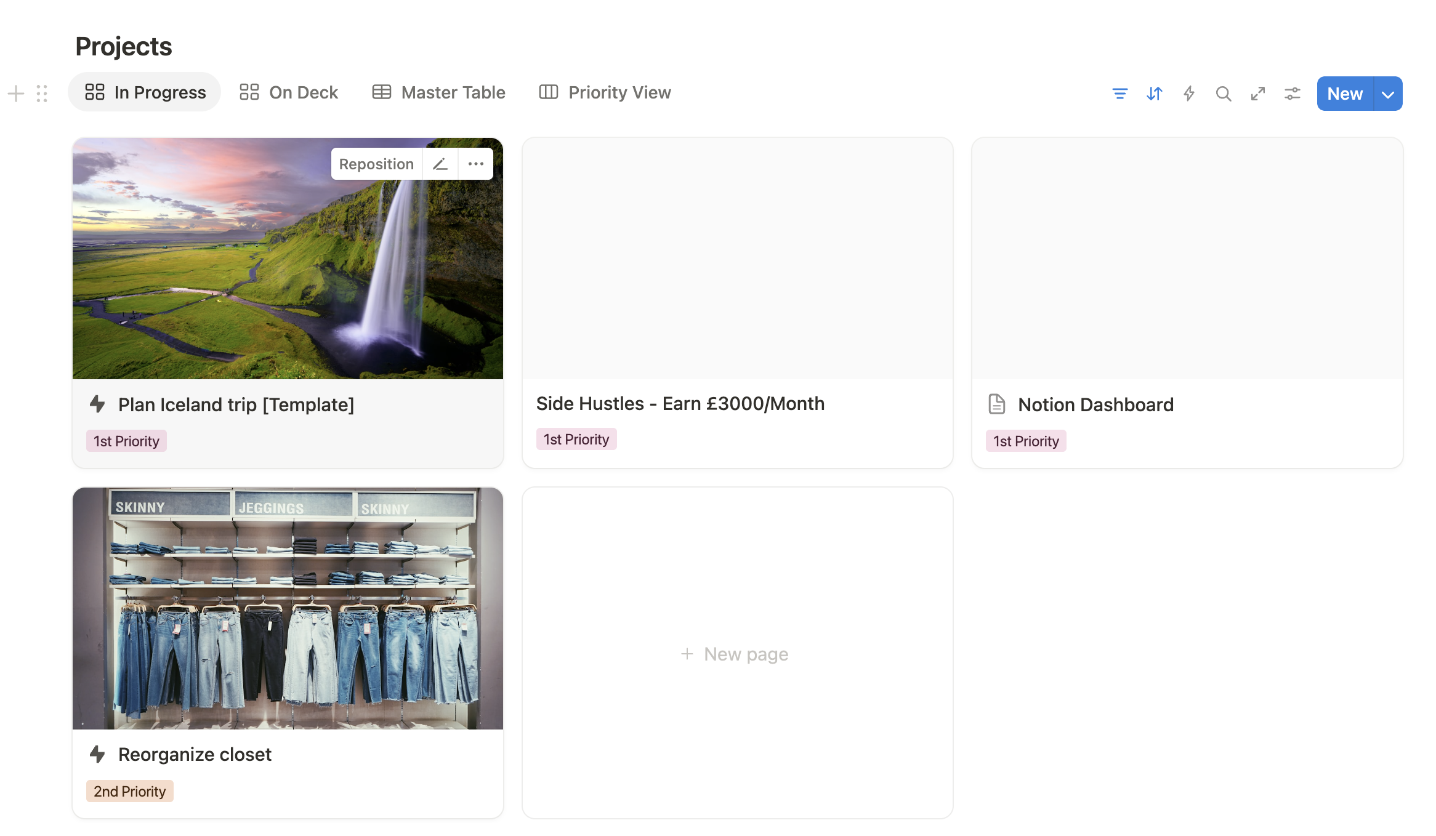Click document icon beside Notion Dashboard
Screen dimensions: 1436x836
pos(996,404)
